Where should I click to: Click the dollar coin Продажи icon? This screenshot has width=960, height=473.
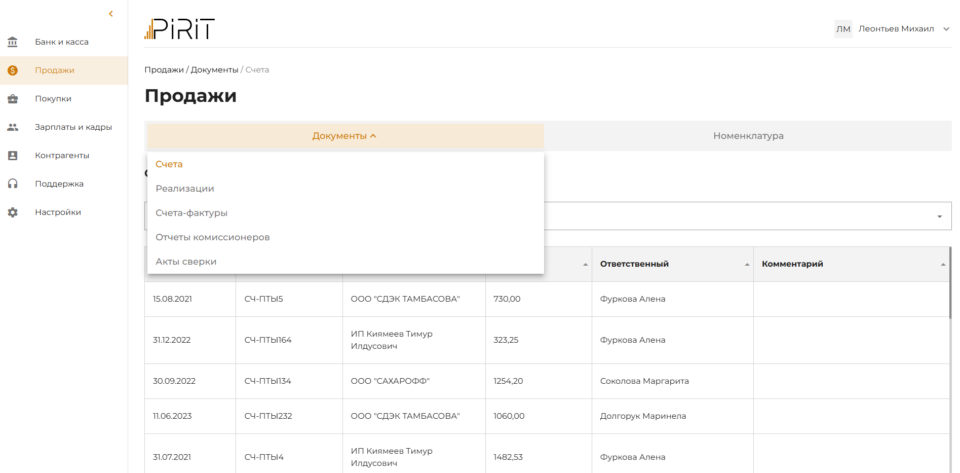[x=13, y=70]
